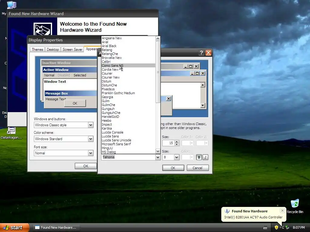Click Selected in the preview menu

[x=80, y=75]
